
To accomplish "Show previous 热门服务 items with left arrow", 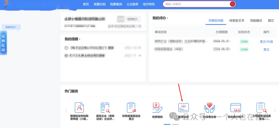I will point(66,110).
